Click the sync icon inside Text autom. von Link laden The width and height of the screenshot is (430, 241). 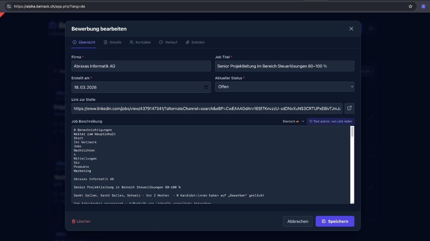point(311,121)
